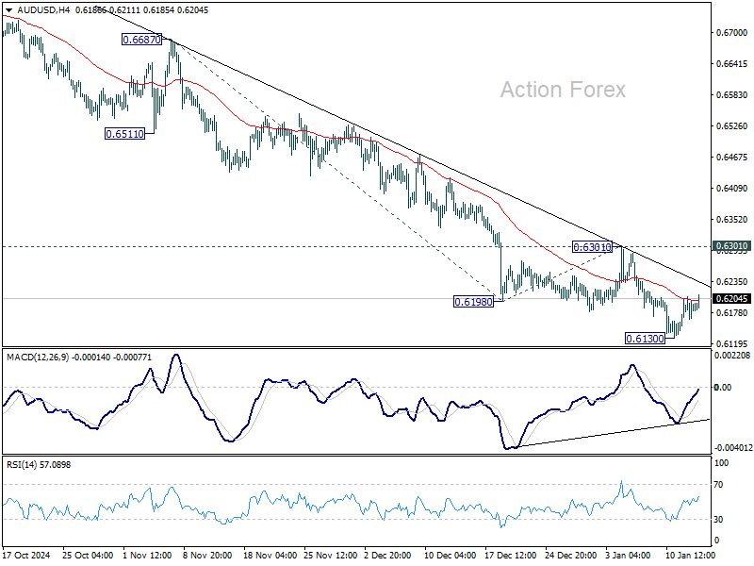The width and height of the screenshot is (754, 566).
Task: Click the 0.65110 price label
Action: coord(125,134)
